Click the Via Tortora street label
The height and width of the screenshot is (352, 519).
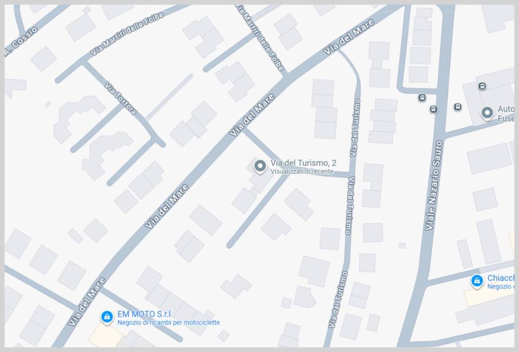click(x=121, y=98)
